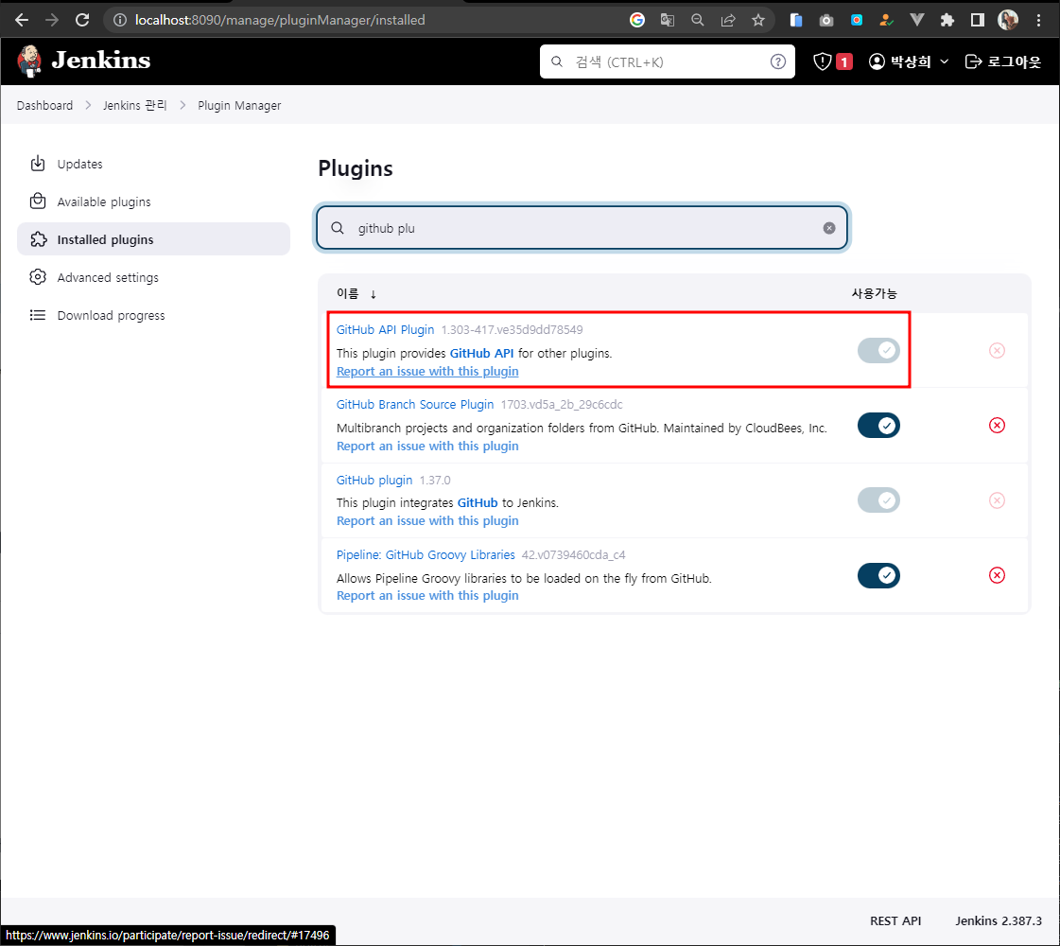Toggle the browser side panel icon
This screenshot has height=946, width=1060.
click(978, 20)
